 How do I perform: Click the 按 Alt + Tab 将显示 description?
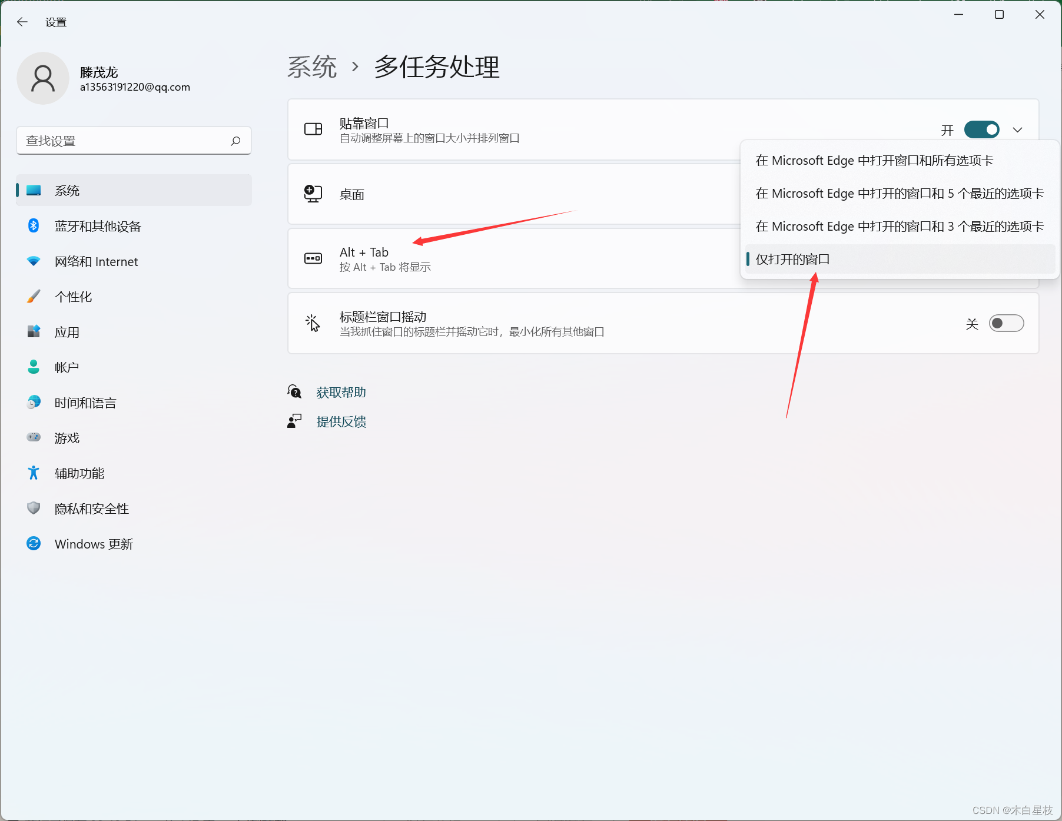click(x=386, y=267)
